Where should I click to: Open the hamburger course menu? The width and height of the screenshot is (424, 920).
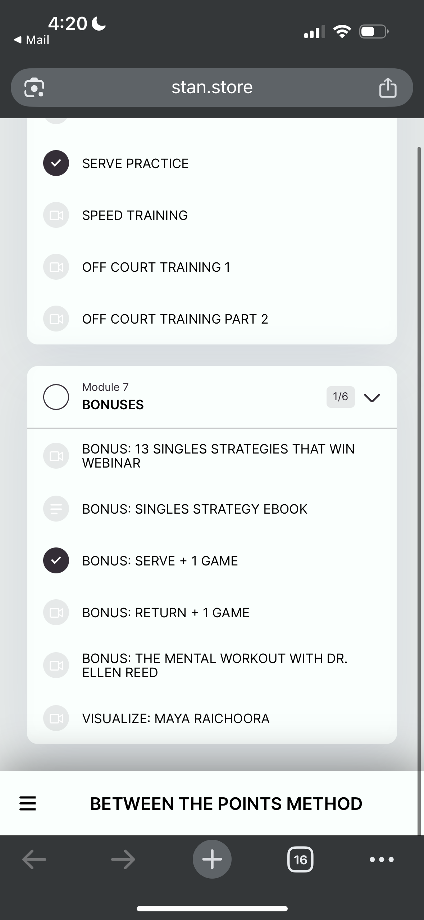pyautogui.click(x=28, y=804)
